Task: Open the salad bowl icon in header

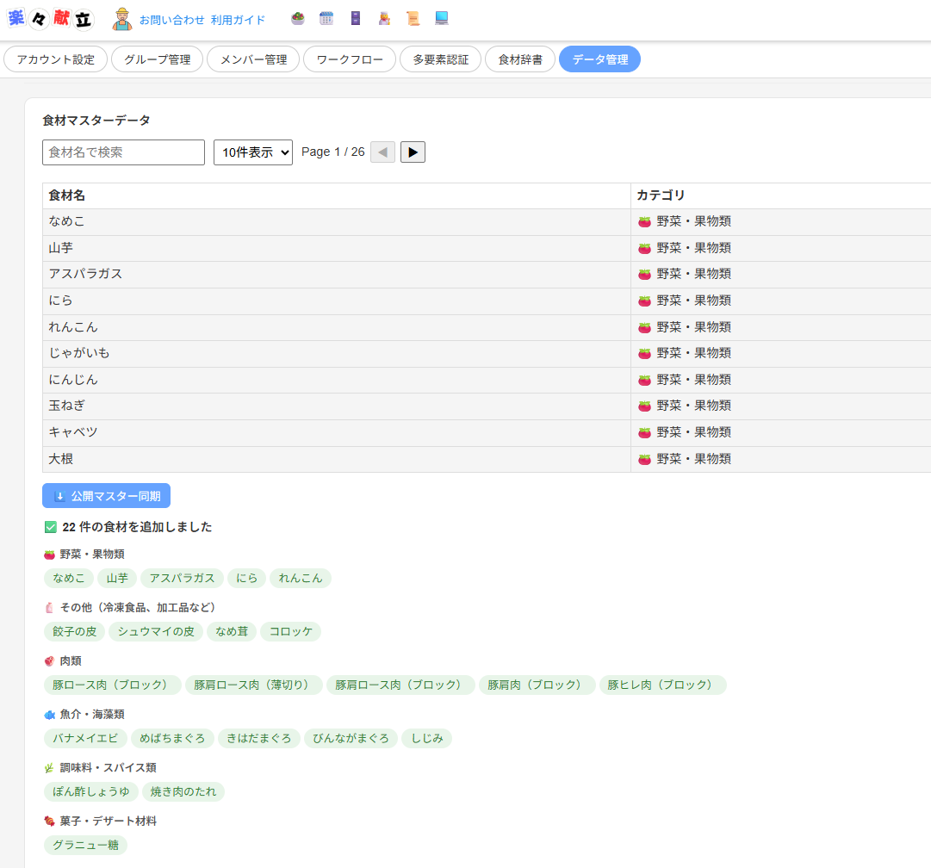Action: pos(298,18)
